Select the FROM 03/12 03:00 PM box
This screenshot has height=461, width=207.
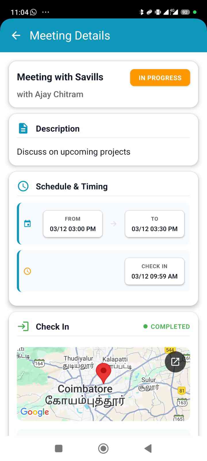tap(73, 224)
